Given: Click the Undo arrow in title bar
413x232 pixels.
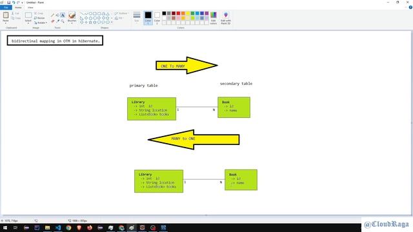Looking at the screenshot, I should click(x=14, y=3).
